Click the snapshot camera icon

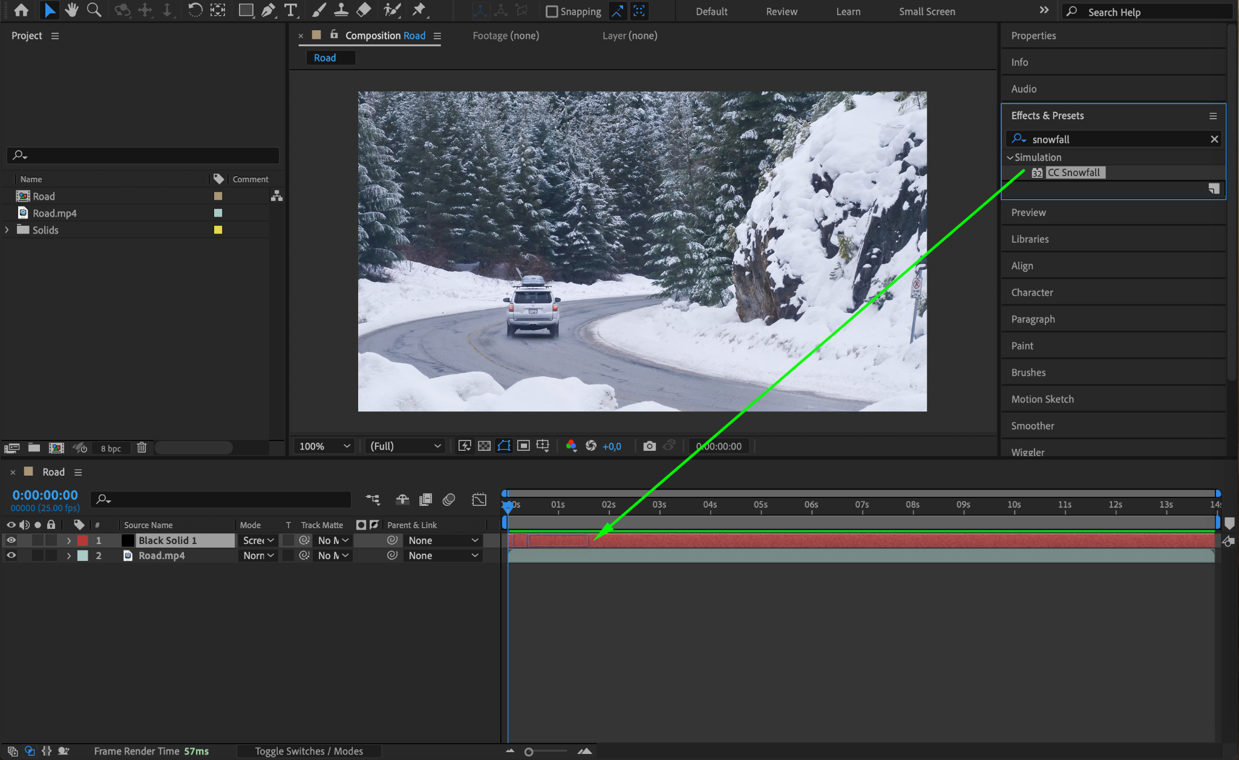649,446
